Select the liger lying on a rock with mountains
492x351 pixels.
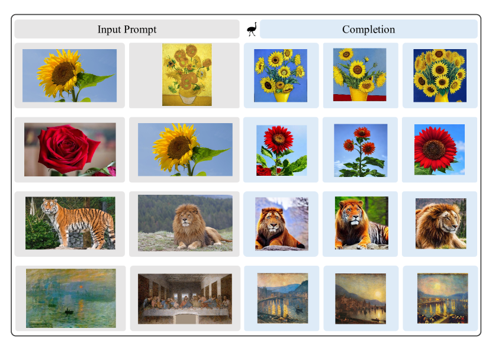coord(281,224)
